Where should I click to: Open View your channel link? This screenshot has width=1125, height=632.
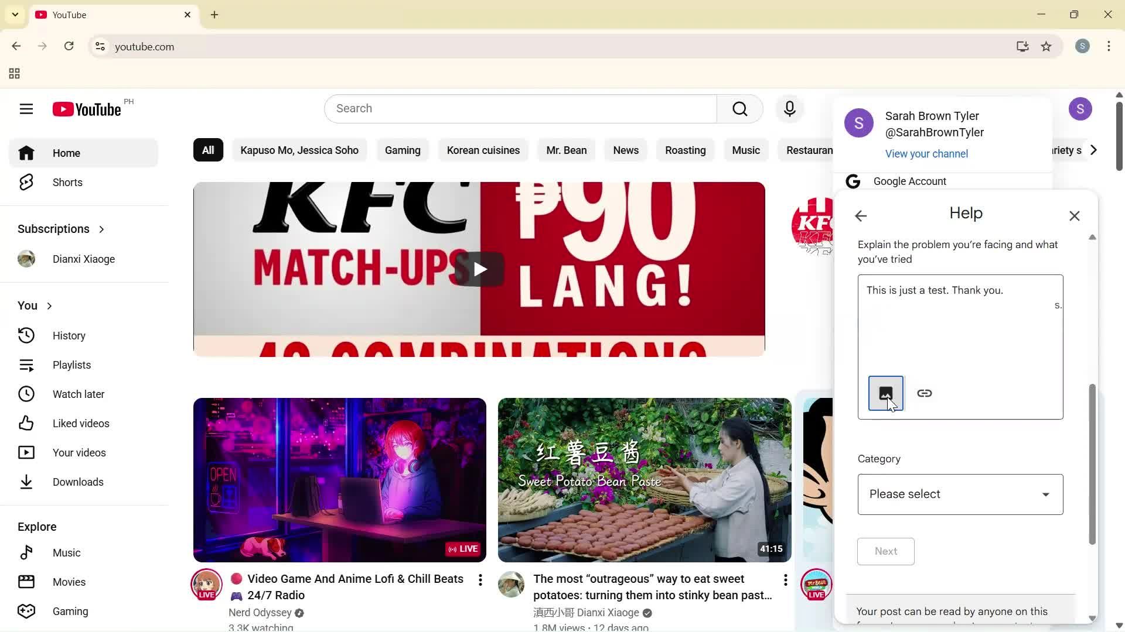pyautogui.click(x=926, y=153)
